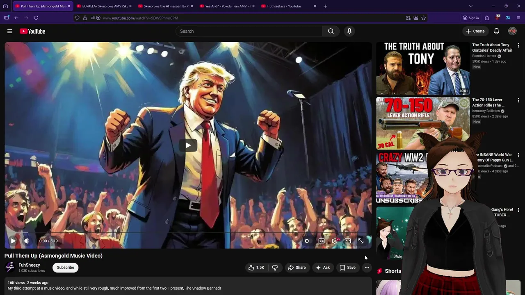Toggle closed captions (CC)

coord(322,241)
